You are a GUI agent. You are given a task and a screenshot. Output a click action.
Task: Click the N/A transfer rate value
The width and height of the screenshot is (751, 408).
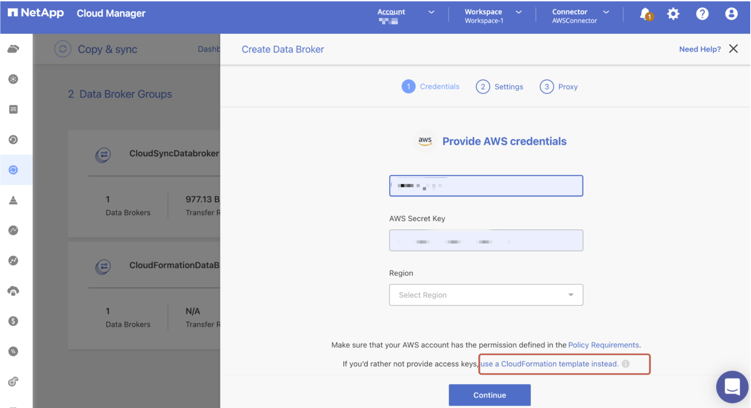pyautogui.click(x=193, y=311)
